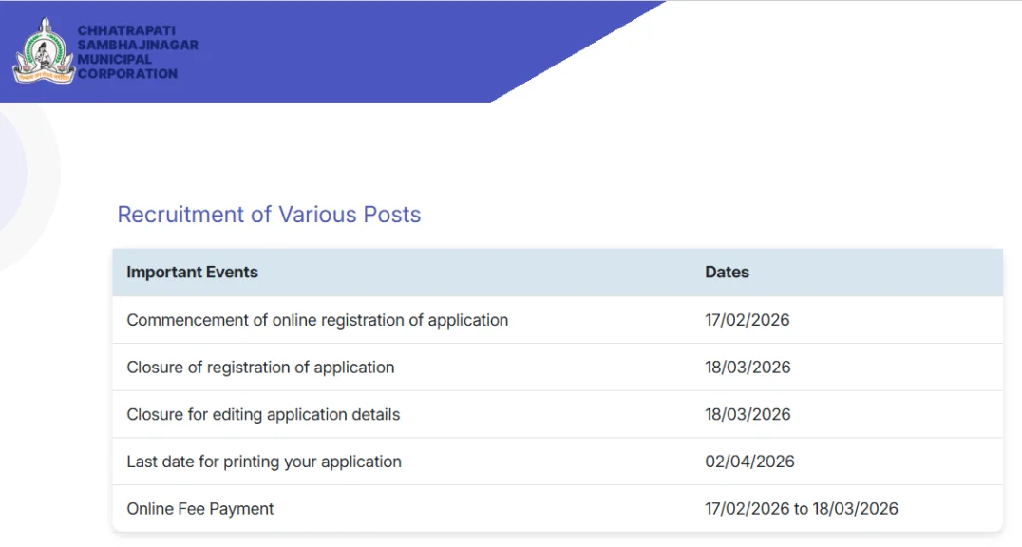Image resolution: width=1022 pixels, height=547 pixels.
Task: Click the word CORPORATION in the header
Action: pyautogui.click(x=127, y=74)
